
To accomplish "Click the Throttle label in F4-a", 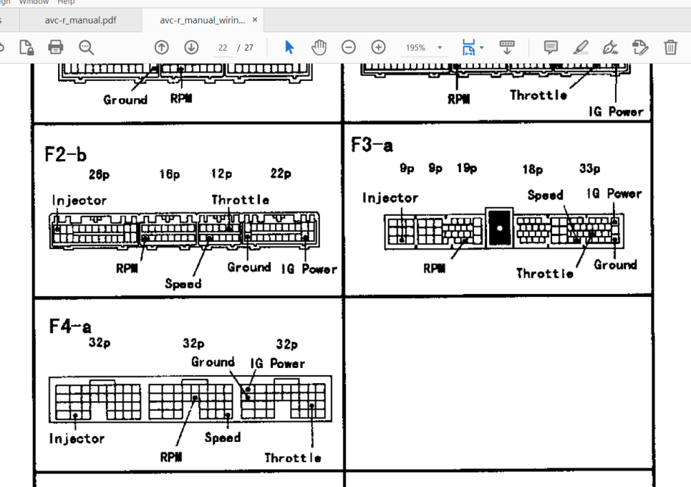I will tap(292, 458).
